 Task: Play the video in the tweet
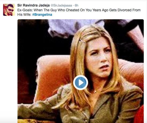[x=80, y=83]
